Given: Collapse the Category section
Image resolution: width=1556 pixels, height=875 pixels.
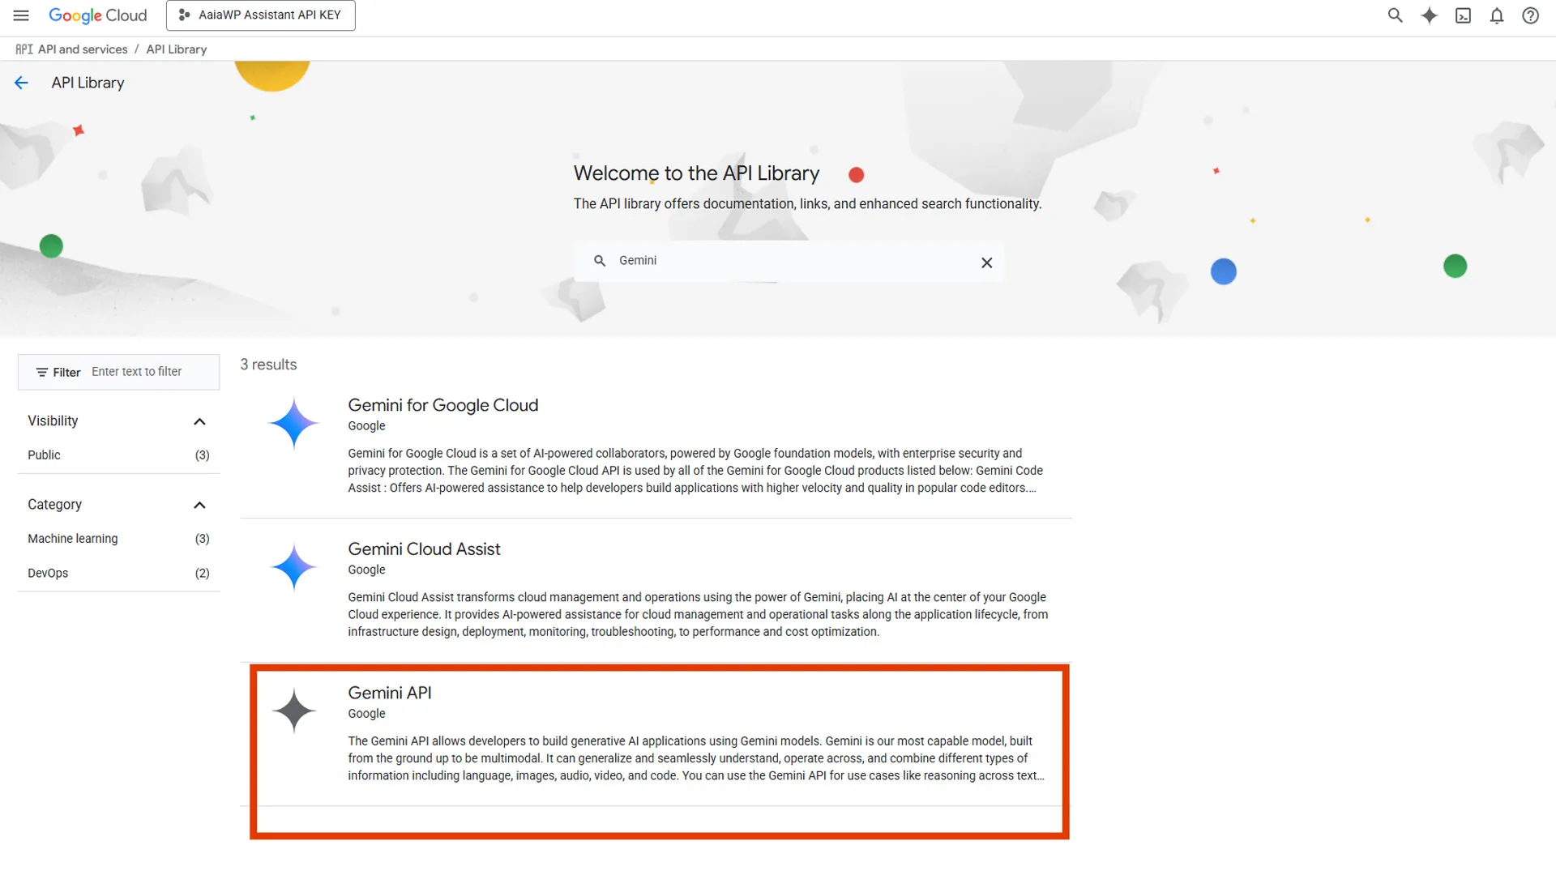Looking at the screenshot, I should click(199, 505).
